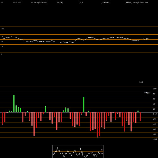Click the '50' level label on RSI axis
This screenshot has height=158, width=158.
tap(2, 41)
